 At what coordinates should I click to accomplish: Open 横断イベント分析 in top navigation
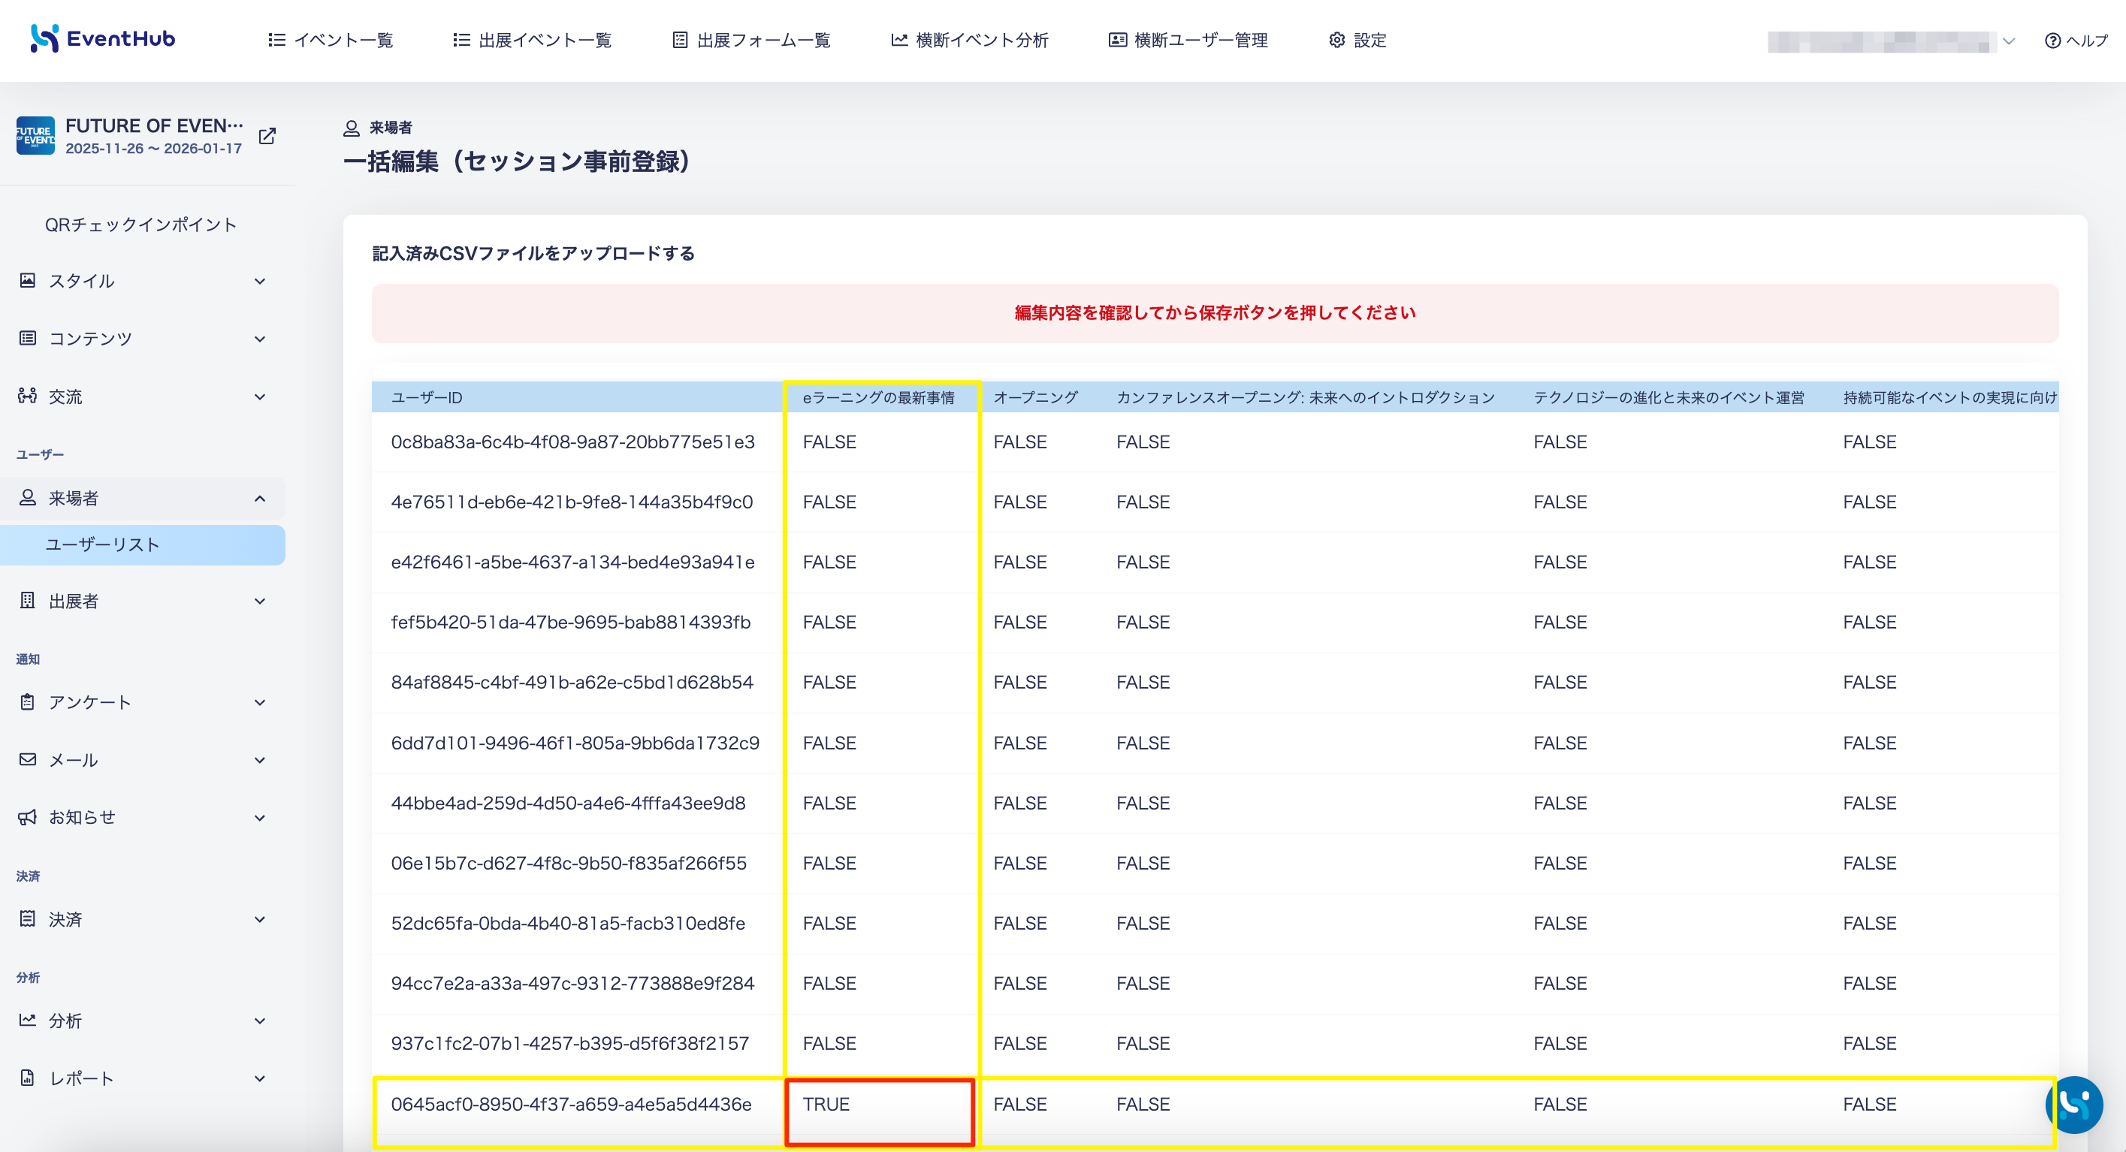click(x=969, y=40)
